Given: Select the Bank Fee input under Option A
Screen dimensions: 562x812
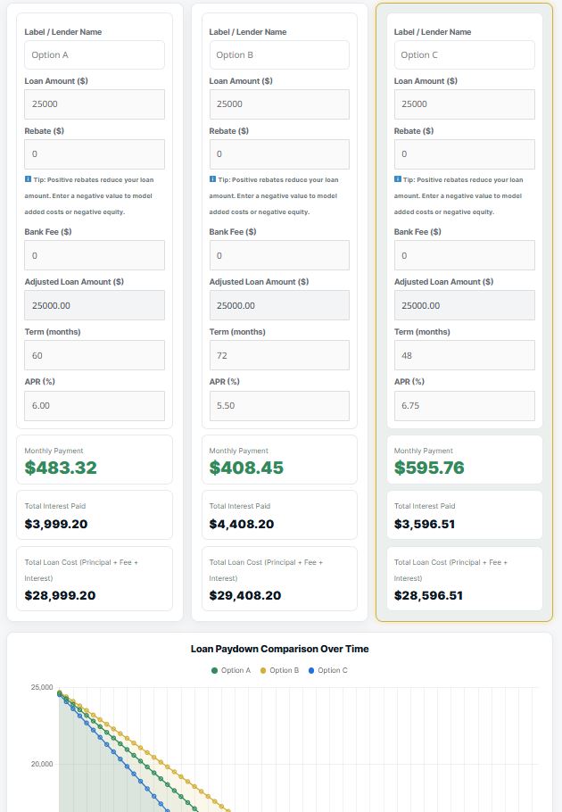Looking at the screenshot, I should (x=94, y=255).
